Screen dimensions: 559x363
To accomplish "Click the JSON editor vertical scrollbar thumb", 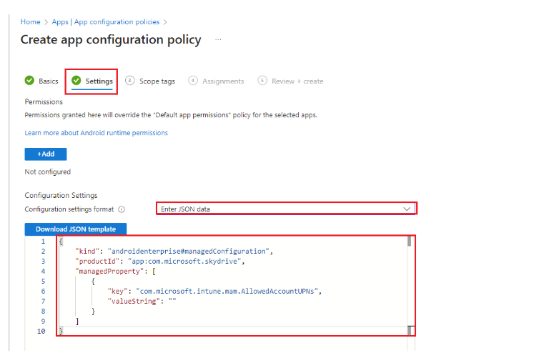I will tap(410, 242).
